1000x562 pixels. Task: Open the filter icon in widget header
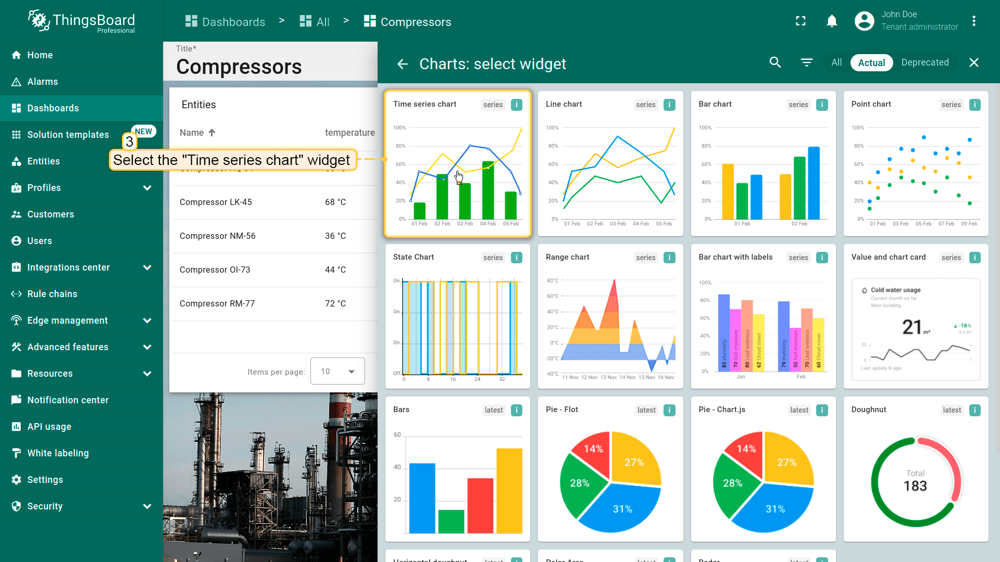click(806, 62)
